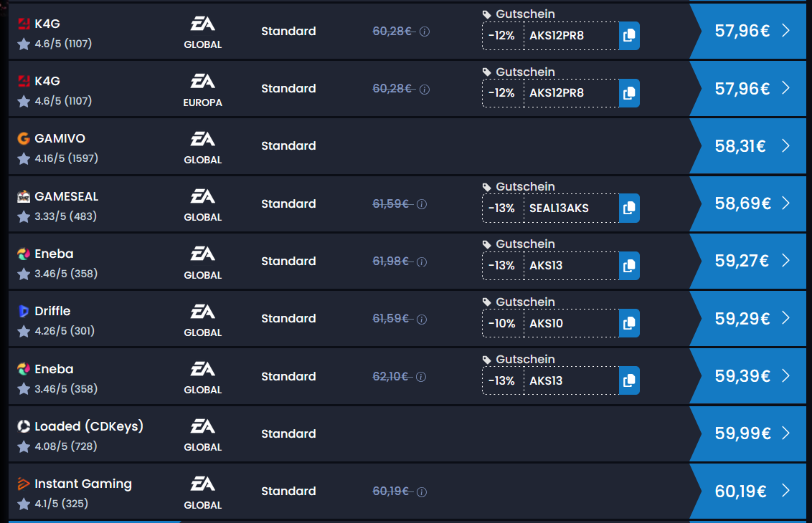Click the Instant Gaming store name
812x523 pixels.
point(83,484)
